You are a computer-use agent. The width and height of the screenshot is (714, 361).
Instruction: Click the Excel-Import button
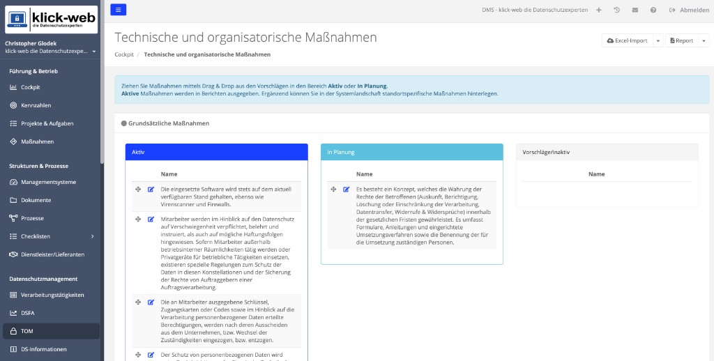(x=628, y=40)
